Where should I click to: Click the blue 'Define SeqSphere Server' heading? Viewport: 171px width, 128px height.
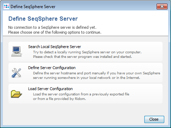pyautogui.click(x=43, y=19)
